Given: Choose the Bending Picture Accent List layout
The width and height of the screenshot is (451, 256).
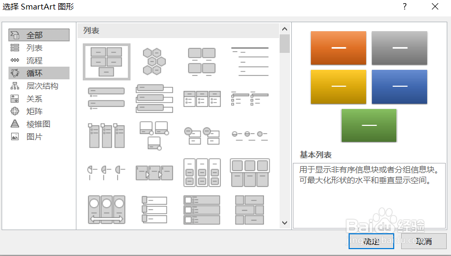Looking at the screenshot, I should pyautogui.click(x=154, y=135).
